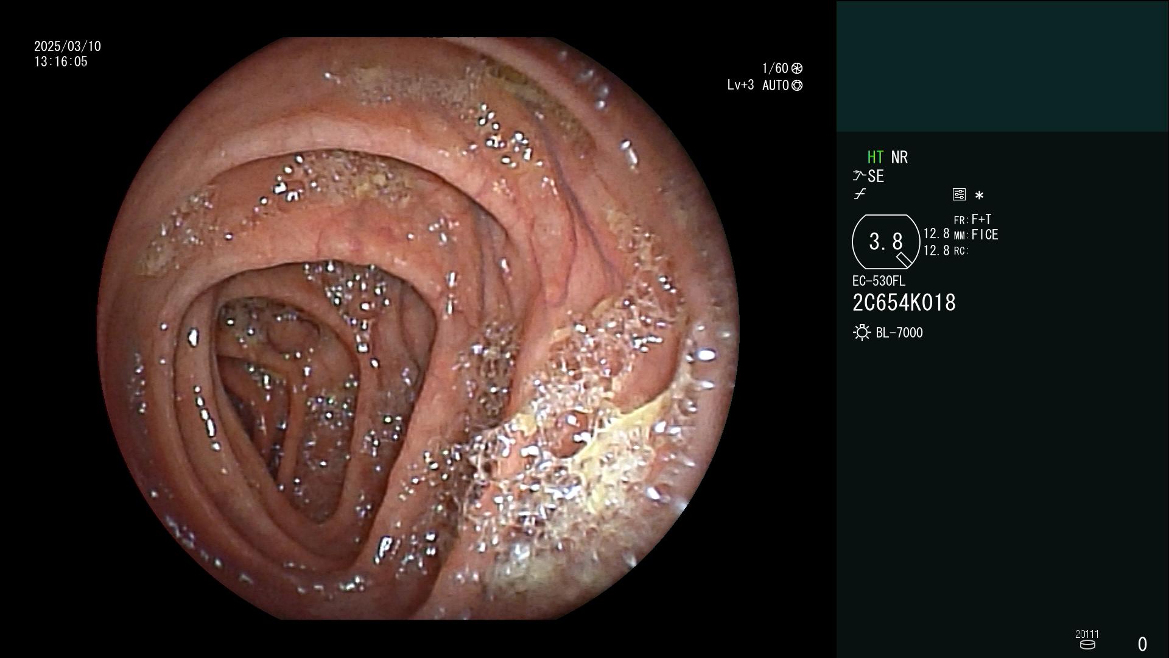
Task: Click the scope model EC-530FL
Action: [x=879, y=281]
